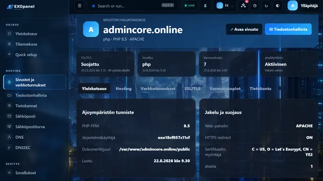Click the Sähköposti envelope icon

pos(9,116)
